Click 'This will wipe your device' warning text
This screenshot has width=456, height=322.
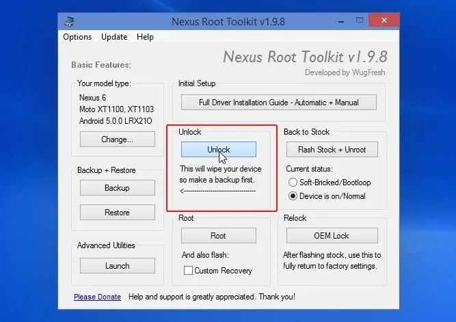(220, 169)
